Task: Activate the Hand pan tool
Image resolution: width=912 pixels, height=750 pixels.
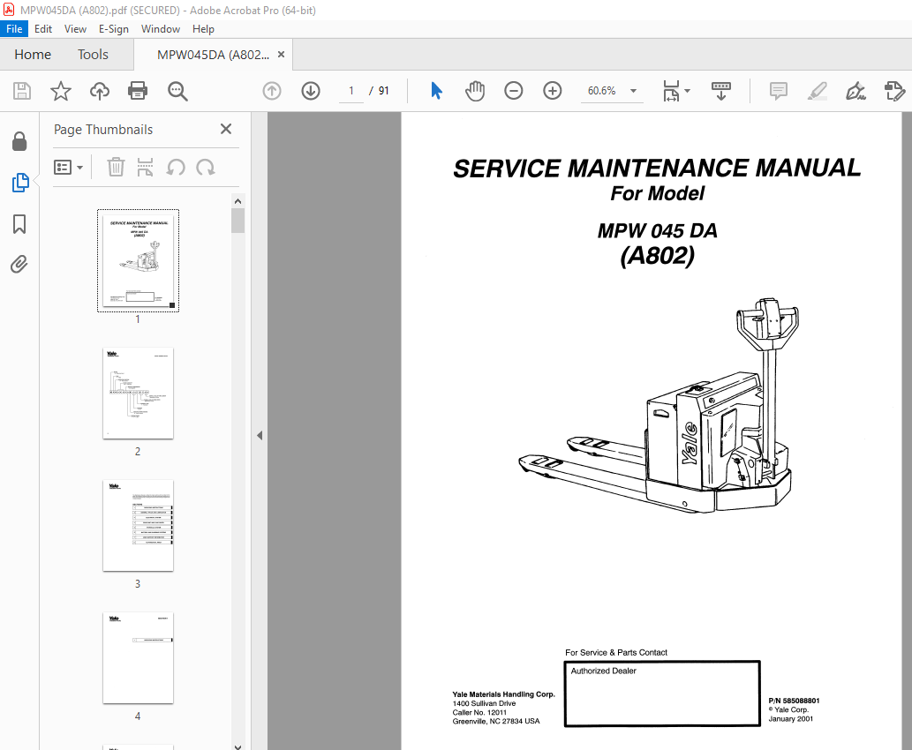Action: (x=475, y=91)
